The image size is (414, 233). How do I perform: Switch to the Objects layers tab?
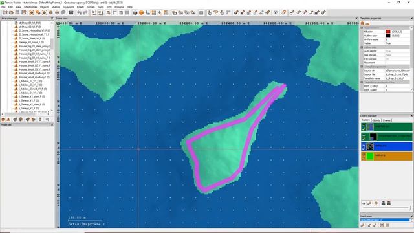pyautogui.click(x=376, y=120)
